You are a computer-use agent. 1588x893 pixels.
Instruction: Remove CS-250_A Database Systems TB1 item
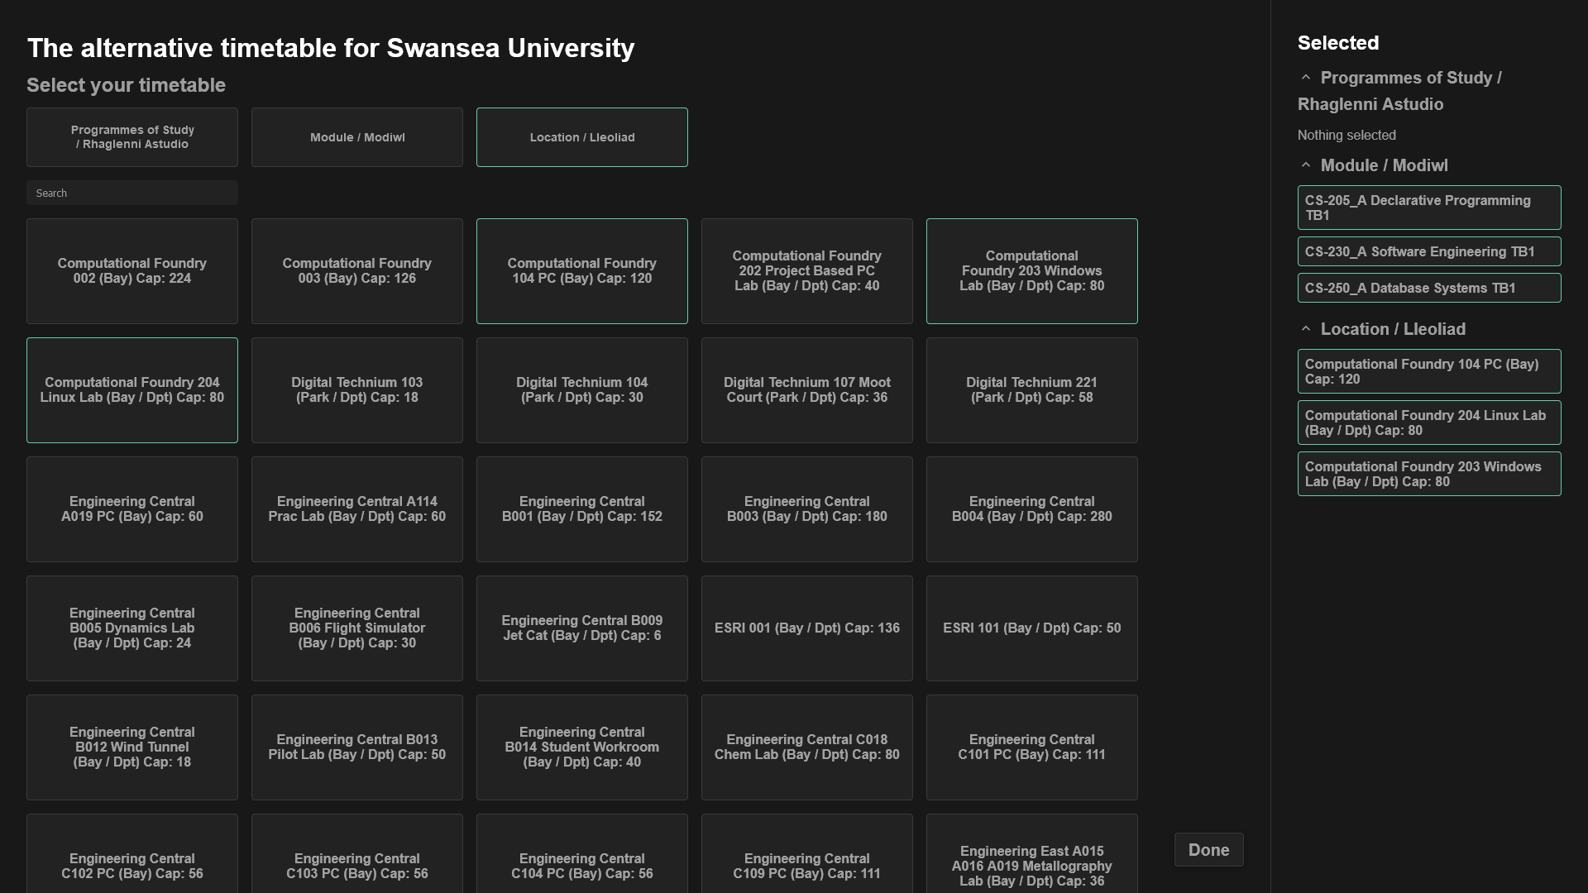(1429, 288)
